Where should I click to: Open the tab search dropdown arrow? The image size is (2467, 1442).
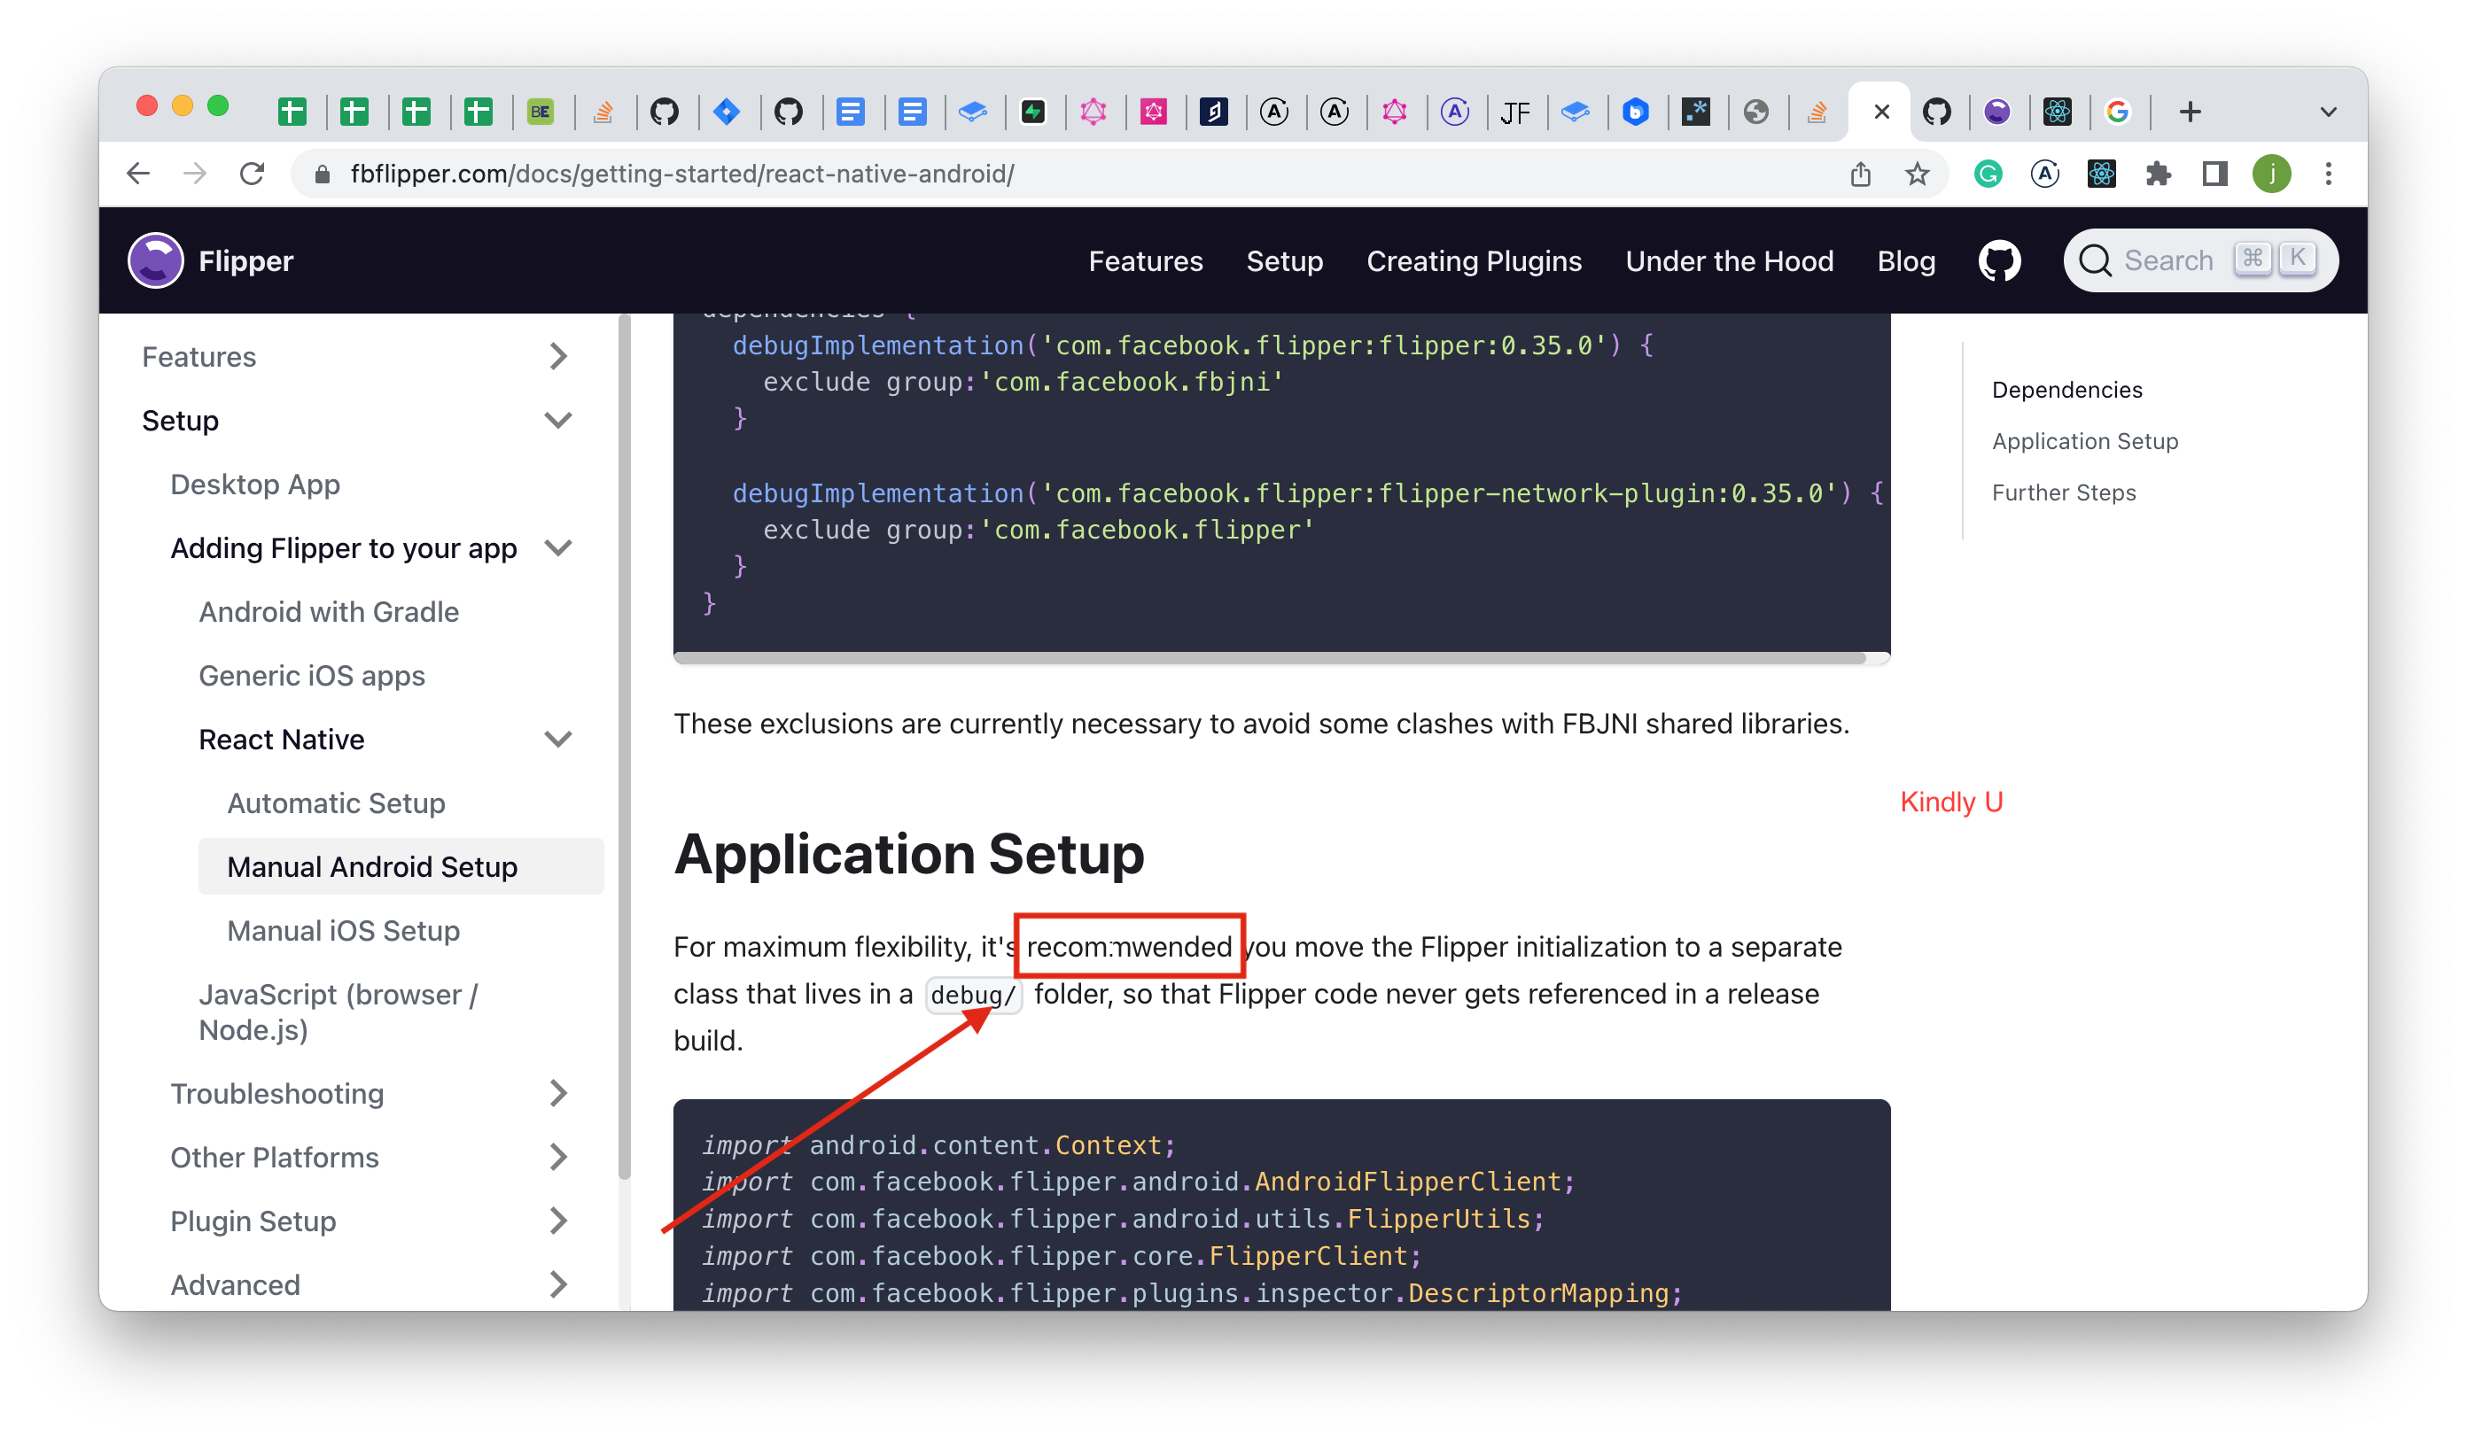point(2328,112)
